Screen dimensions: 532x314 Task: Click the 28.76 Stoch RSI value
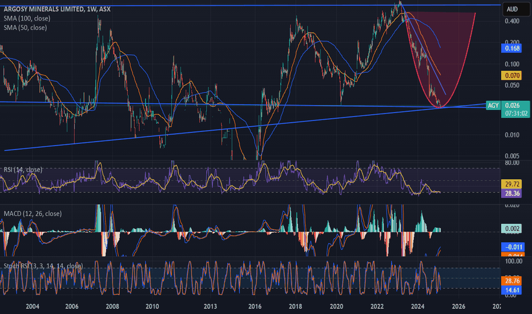512,281
